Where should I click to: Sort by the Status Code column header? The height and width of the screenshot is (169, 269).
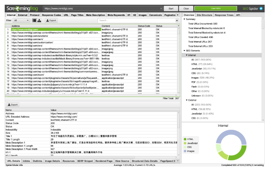click(x=146, y=26)
